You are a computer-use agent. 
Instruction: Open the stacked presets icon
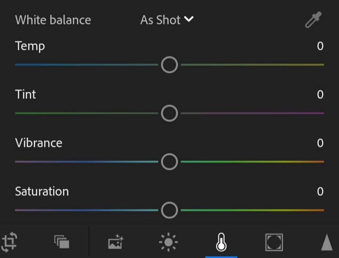click(62, 242)
